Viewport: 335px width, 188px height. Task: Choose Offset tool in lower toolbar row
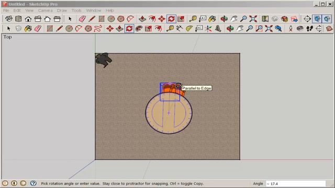click(158, 28)
